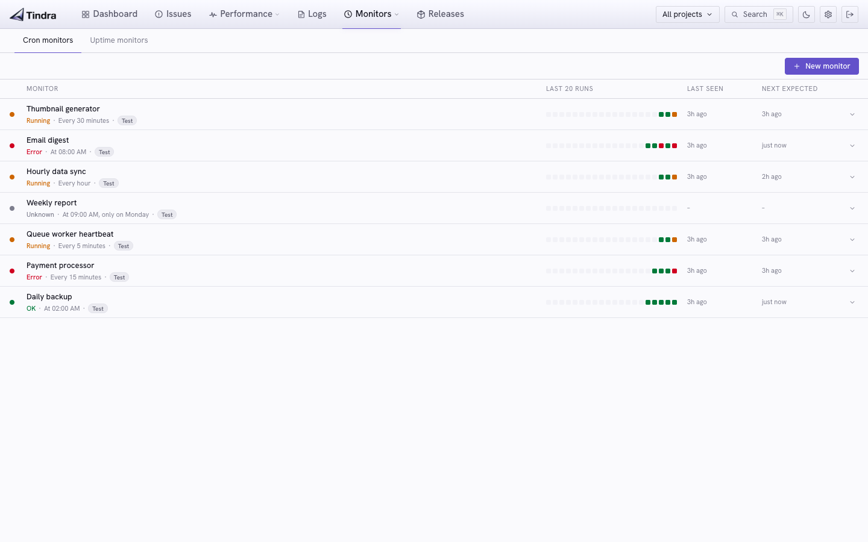Open the Performance dropdown menu
Image resolution: width=868 pixels, height=542 pixels.
click(244, 14)
